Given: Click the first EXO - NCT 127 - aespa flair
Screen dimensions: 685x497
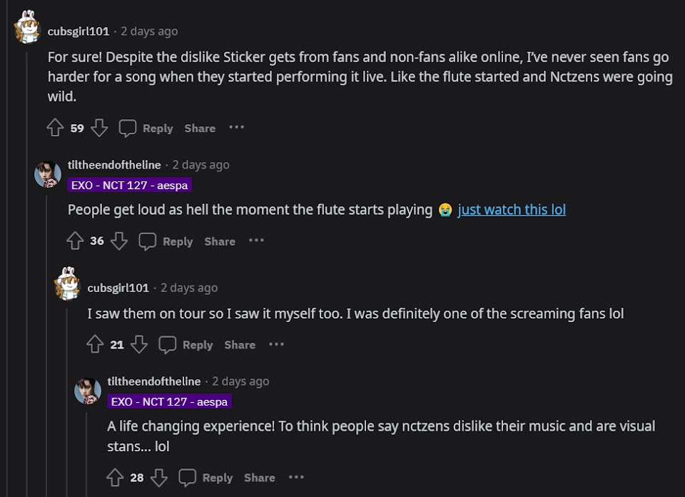Looking at the screenshot, I should [x=130, y=186].
